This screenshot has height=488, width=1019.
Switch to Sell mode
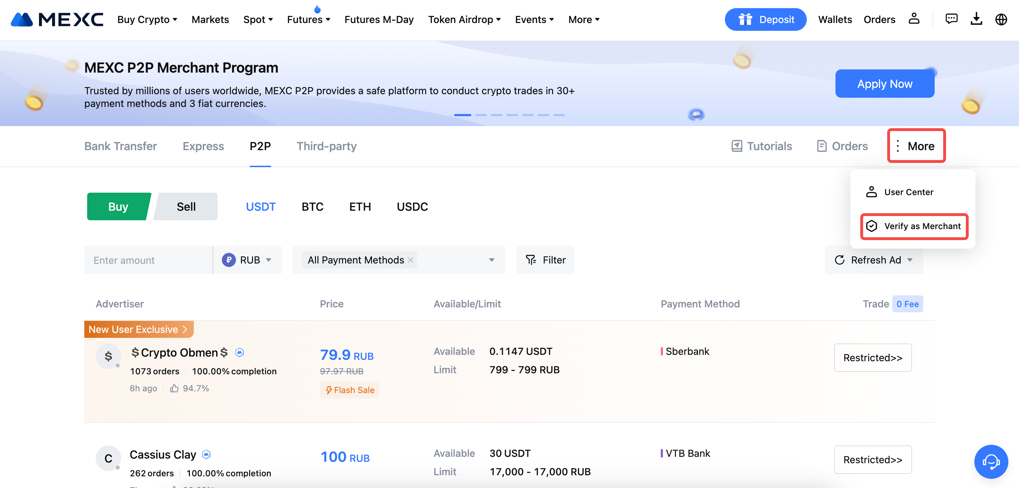point(186,206)
